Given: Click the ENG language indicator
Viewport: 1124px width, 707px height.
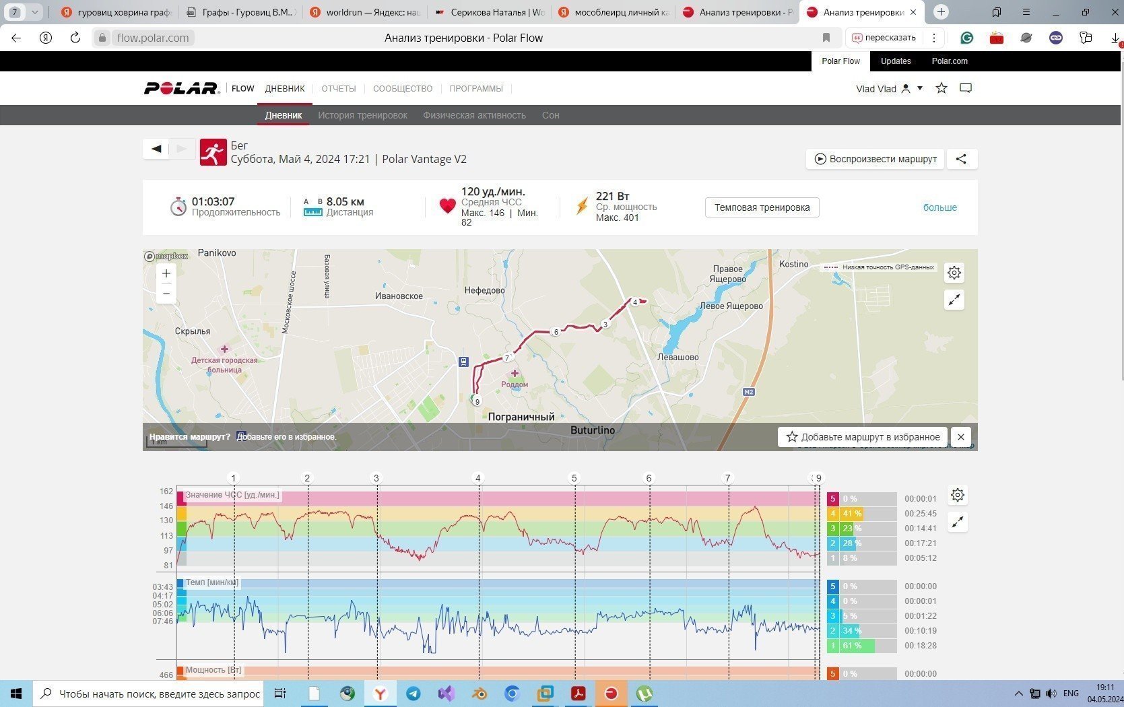Looking at the screenshot, I should 1071,694.
